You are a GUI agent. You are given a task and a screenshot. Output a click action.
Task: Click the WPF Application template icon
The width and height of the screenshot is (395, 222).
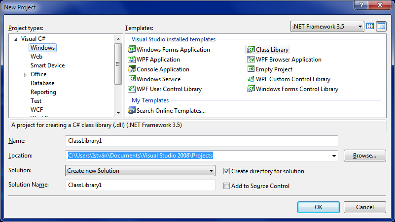point(132,60)
